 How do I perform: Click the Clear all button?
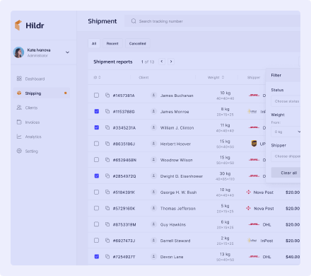286,173
